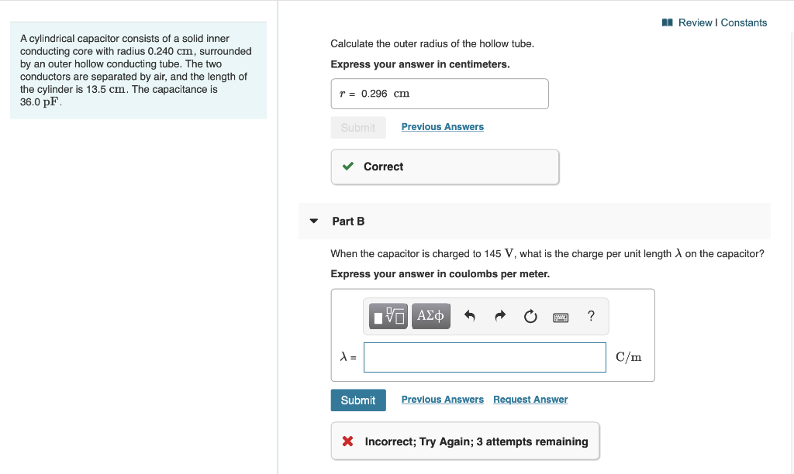This screenshot has height=474, width=794.
Task: Collapse Part B with the triangle arrow
Action: tap(314, 221)
